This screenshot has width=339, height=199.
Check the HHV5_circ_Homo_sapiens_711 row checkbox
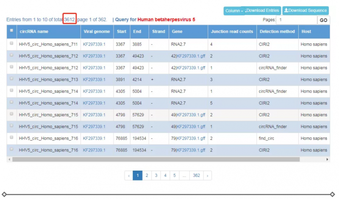point(11,44)
